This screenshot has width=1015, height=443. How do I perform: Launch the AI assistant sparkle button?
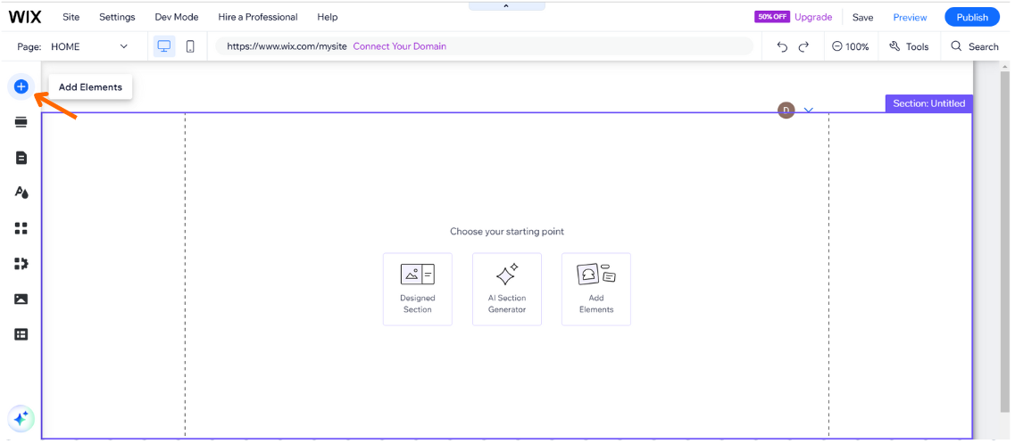point(21,418)
